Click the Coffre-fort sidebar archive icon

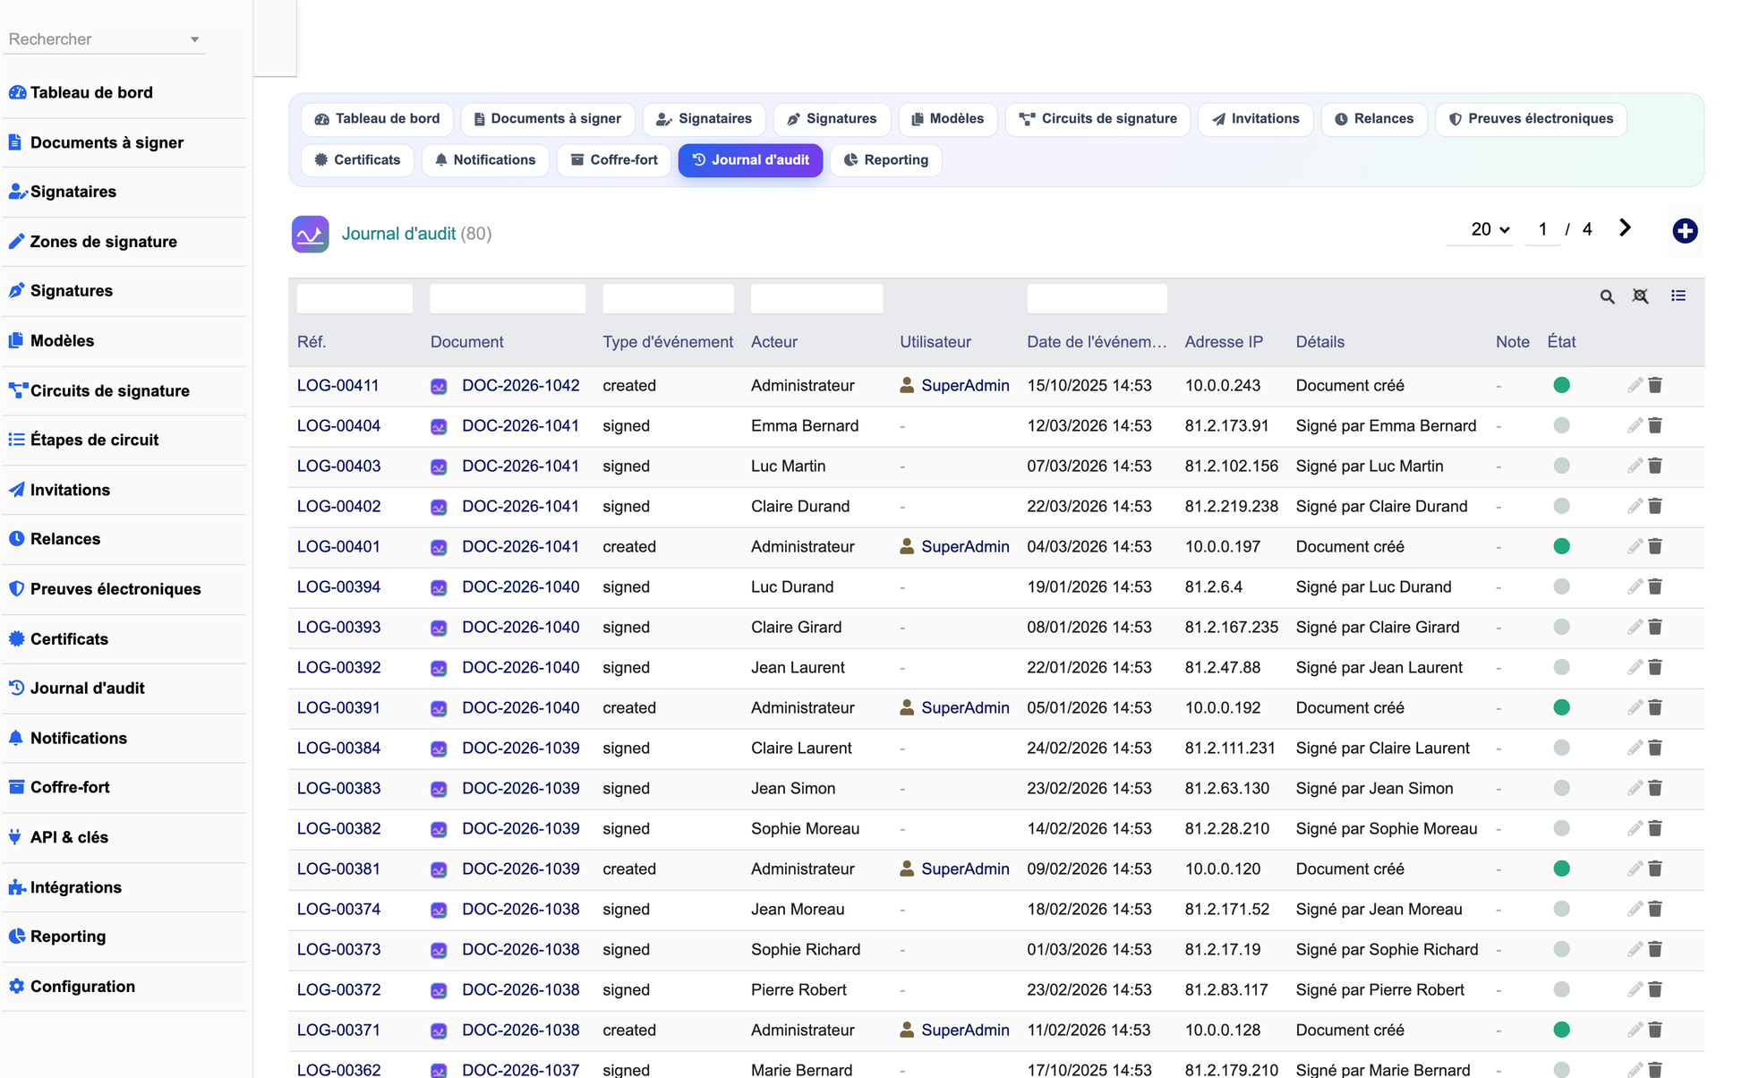coord(17,787)
